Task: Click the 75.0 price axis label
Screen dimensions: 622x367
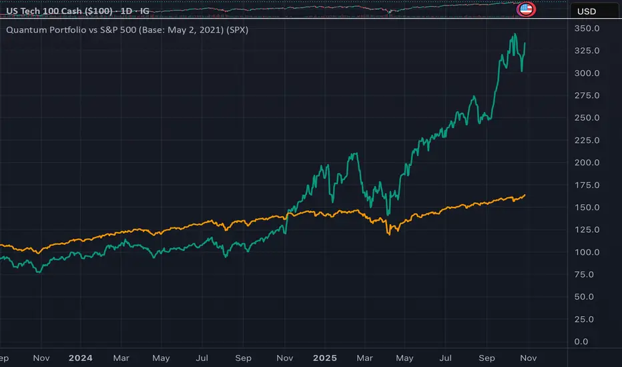Action: [584, 274]
